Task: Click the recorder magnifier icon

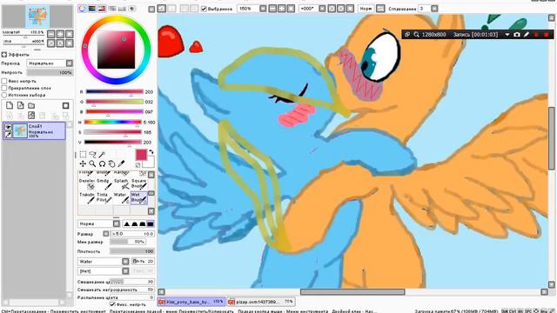Action: pos(416,35)
